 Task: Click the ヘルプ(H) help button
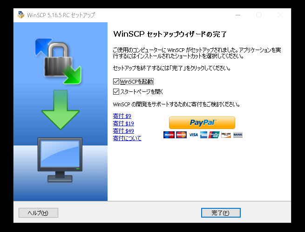pos(38,213)
